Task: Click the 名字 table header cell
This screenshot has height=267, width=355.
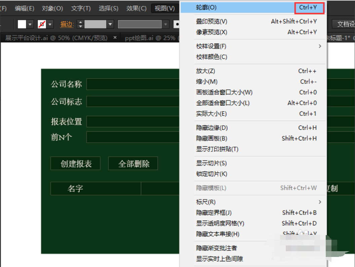Action: point(96,188)
